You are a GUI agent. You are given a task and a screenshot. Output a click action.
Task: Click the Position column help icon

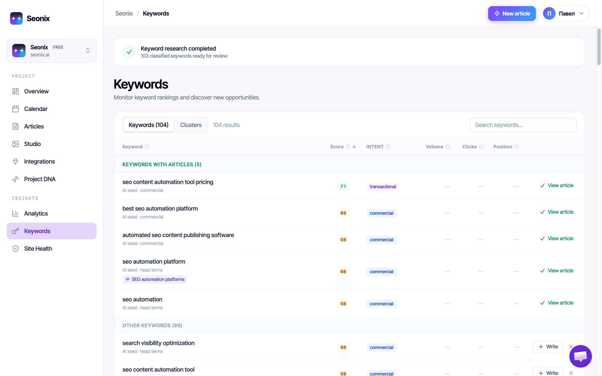click(x=517, y=147)
